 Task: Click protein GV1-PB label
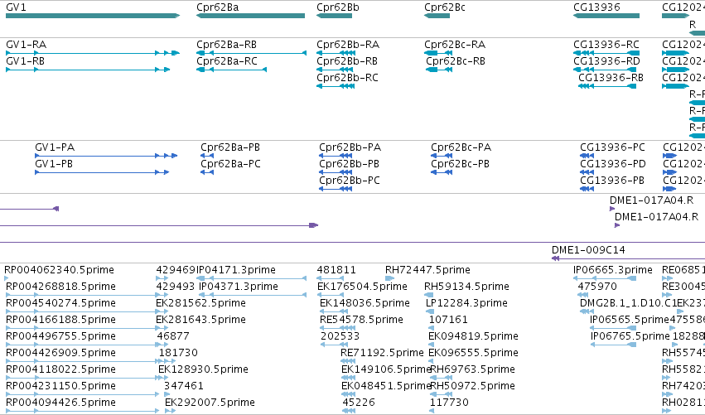(x=54, y=164)
